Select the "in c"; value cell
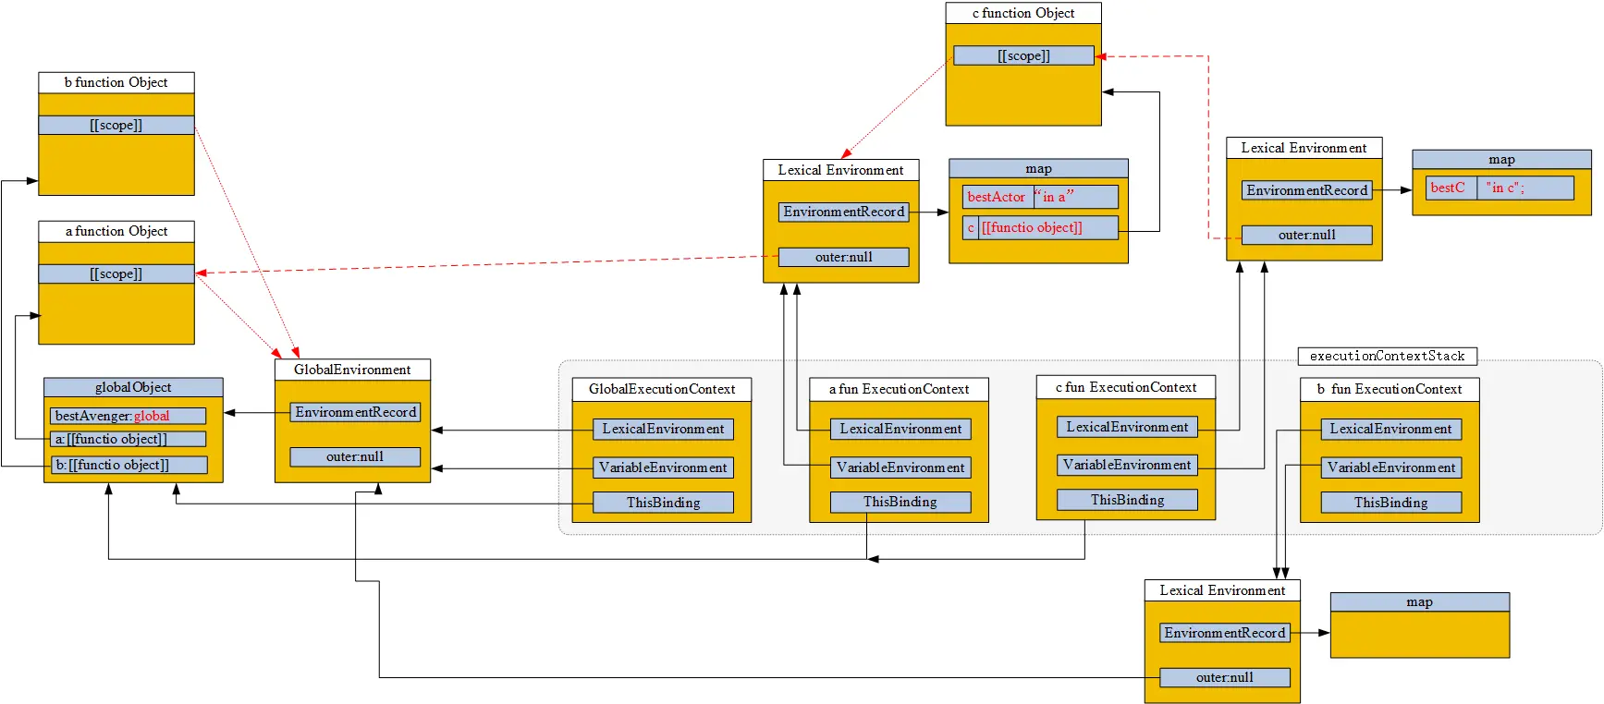 tap(1525, 188)
